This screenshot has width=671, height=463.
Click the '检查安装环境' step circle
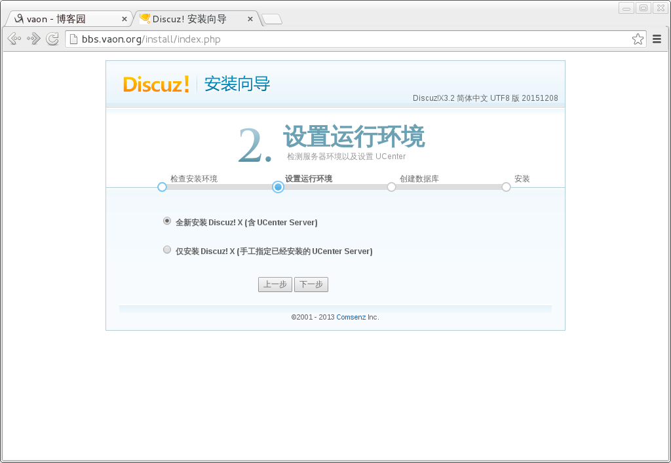(x=162, y=187)
